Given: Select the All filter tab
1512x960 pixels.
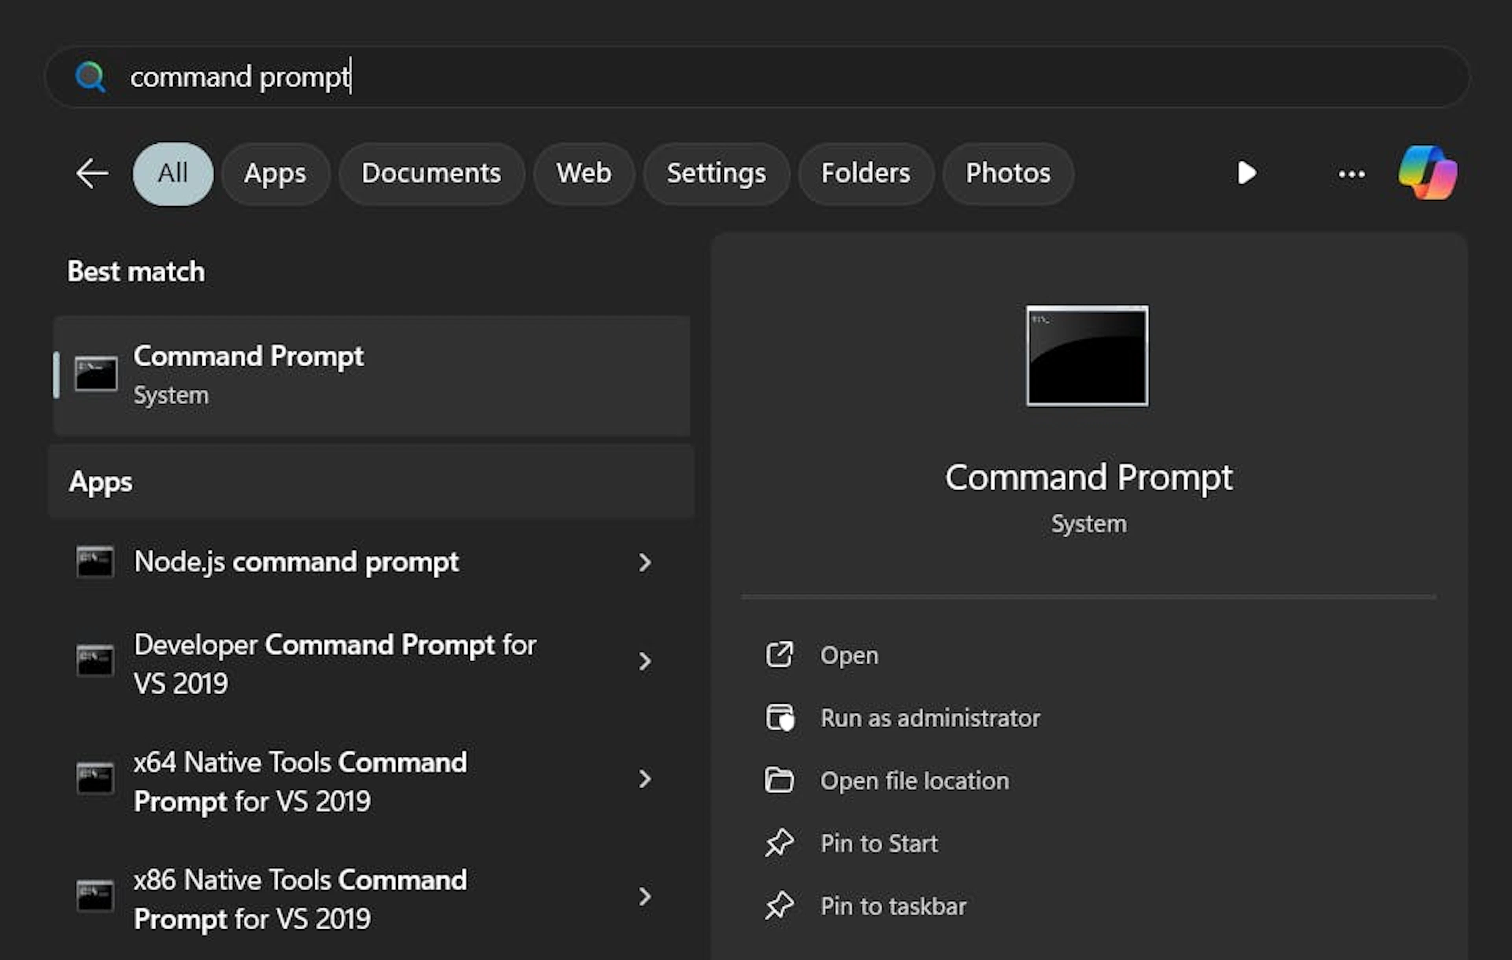Looking at the screenshot, I should 173,174.
